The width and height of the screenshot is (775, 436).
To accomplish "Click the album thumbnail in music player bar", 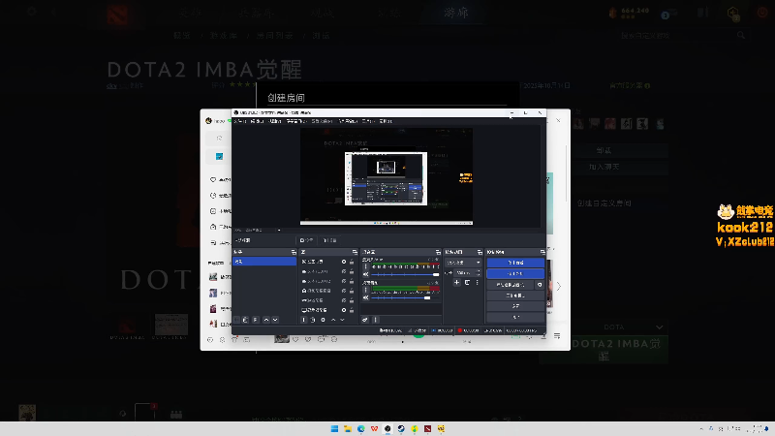I will (282, 338).
